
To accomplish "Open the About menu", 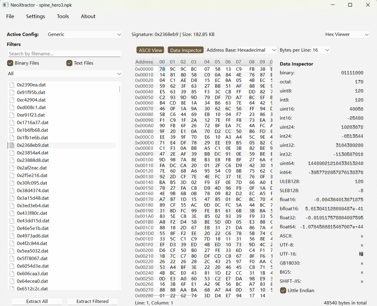I will tap(88, 16).
